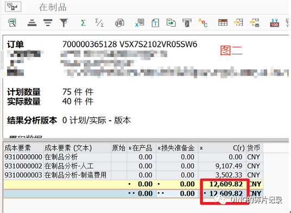Select the 成本要素 column header
The width and height of the screenshot is (291, 213).
(x=23, y=148)
